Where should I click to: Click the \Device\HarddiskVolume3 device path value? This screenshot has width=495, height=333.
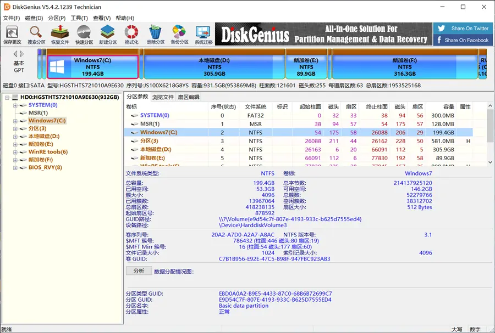click(253, 225)
